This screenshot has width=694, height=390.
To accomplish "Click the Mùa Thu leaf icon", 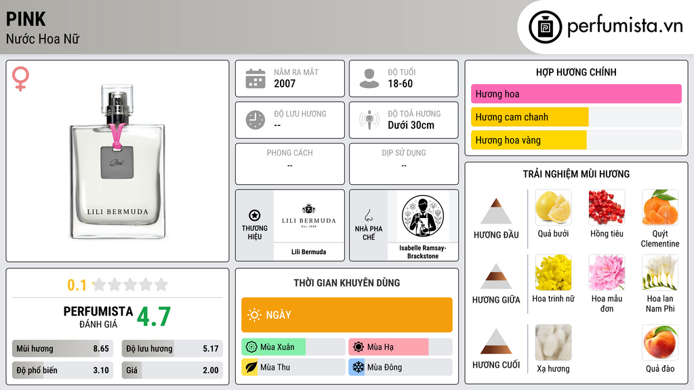I will [251, 368].
